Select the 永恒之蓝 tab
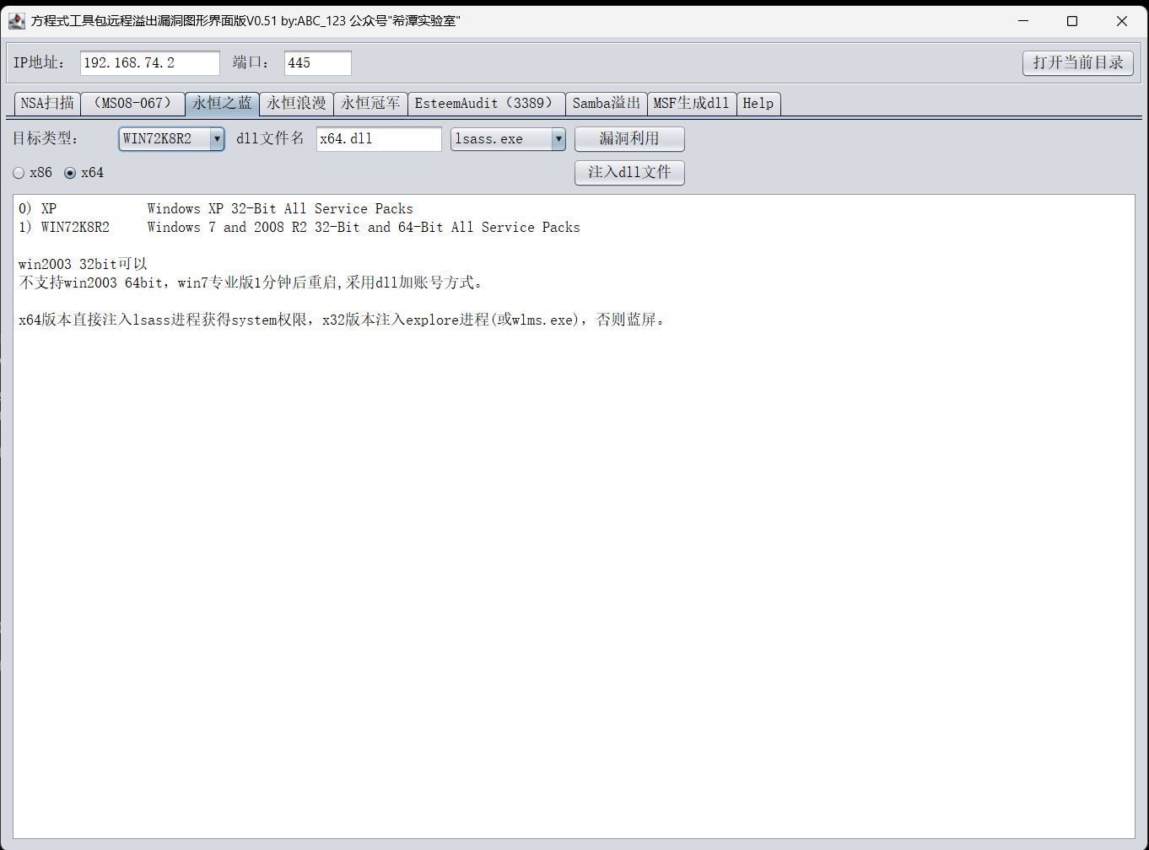This screenshot has width=1149, height=850. click(222, 103)
